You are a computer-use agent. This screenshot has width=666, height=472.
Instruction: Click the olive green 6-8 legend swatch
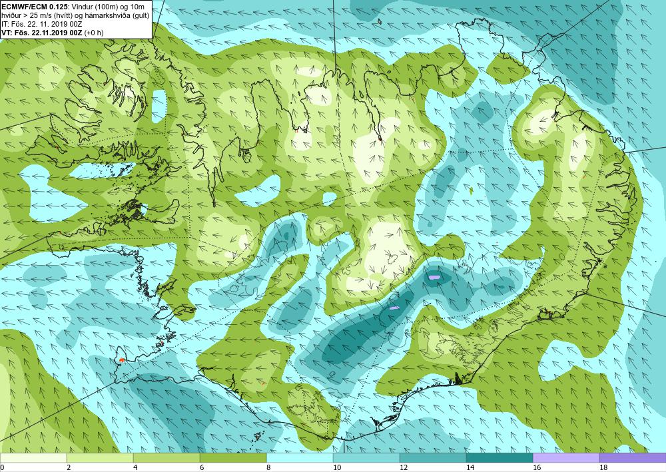tap(233, 457)
